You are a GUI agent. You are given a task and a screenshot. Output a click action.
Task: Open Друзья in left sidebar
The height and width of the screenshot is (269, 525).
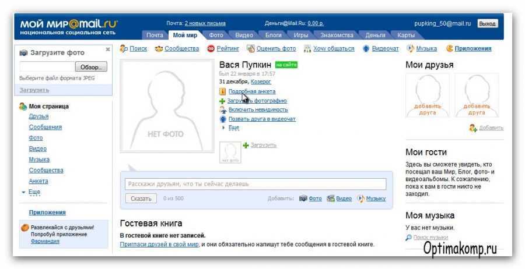tap(38, 116)
